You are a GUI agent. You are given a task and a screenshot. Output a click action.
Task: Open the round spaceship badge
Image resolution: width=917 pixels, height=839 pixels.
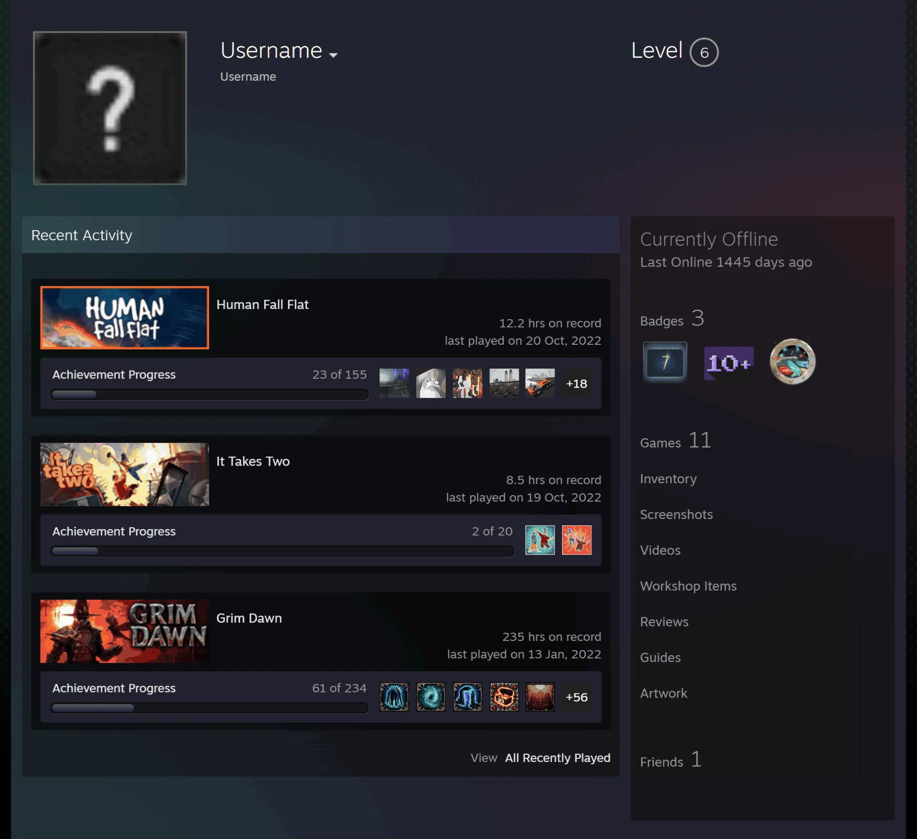(x=792, y=362)
